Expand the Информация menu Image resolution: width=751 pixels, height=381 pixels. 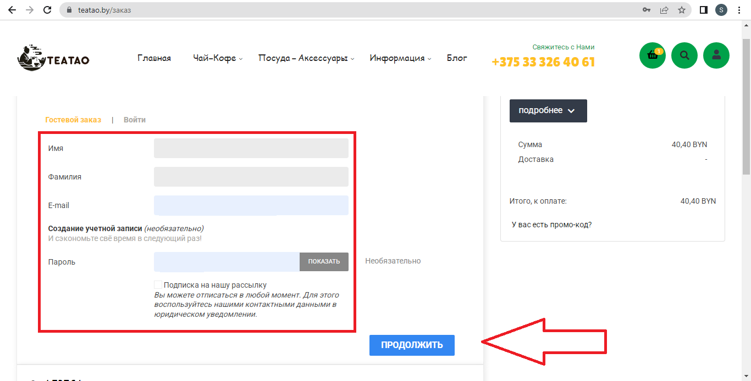point(400,58)
